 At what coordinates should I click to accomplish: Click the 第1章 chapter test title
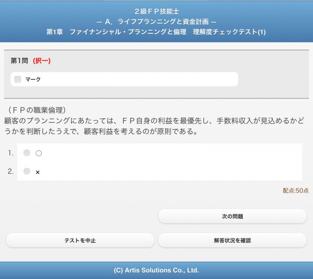[156, 32]
